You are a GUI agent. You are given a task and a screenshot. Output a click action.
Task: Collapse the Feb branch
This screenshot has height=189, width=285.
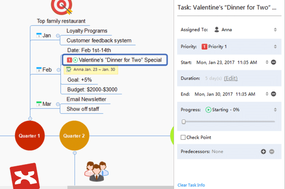pos(58,70)
